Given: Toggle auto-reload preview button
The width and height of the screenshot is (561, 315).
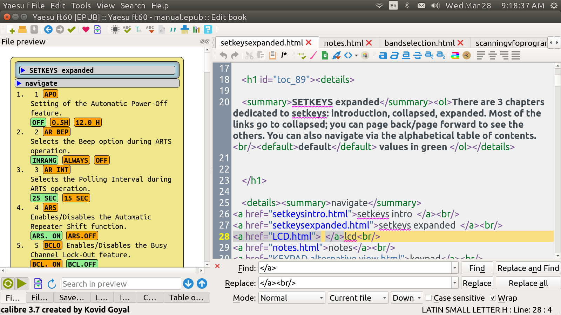Looking at the screenshot, I should (8, 283).
